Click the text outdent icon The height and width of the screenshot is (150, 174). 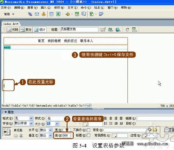tap(116, 124)
